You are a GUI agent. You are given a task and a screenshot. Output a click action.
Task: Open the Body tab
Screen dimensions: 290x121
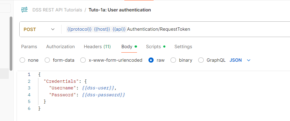(x=127, y=47)
